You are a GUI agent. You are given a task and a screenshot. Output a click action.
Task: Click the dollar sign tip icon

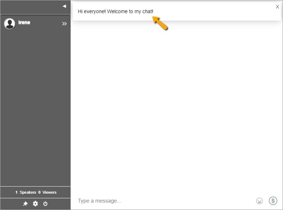pos(273,201)
